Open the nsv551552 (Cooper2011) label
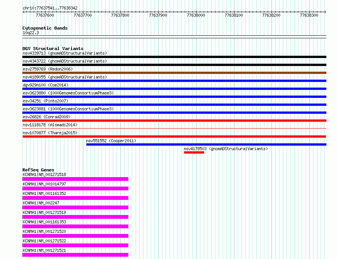 [111, 141]
